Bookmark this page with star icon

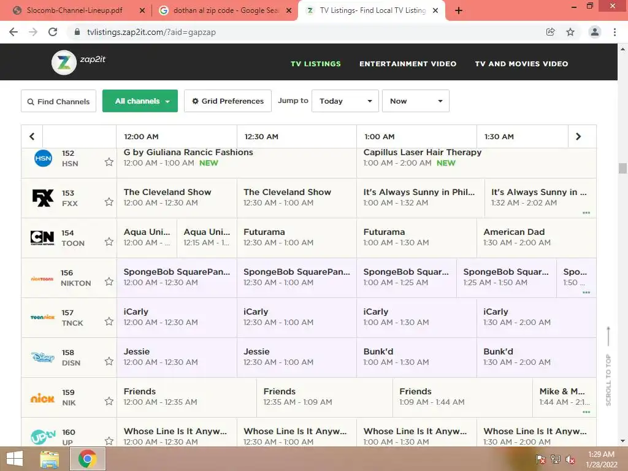(x=570, y=32)
